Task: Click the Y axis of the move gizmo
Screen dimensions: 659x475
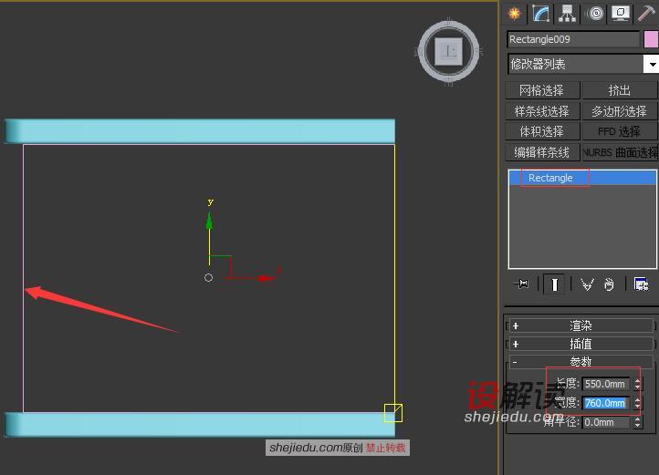Action: pyautogui.click(x=209, y=235)
